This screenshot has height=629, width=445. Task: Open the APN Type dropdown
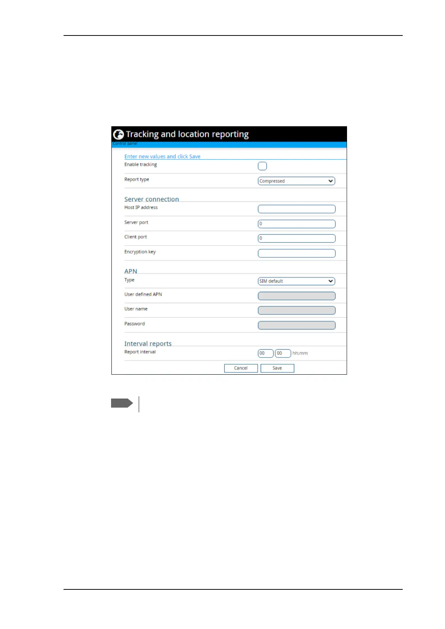(297, 281)
